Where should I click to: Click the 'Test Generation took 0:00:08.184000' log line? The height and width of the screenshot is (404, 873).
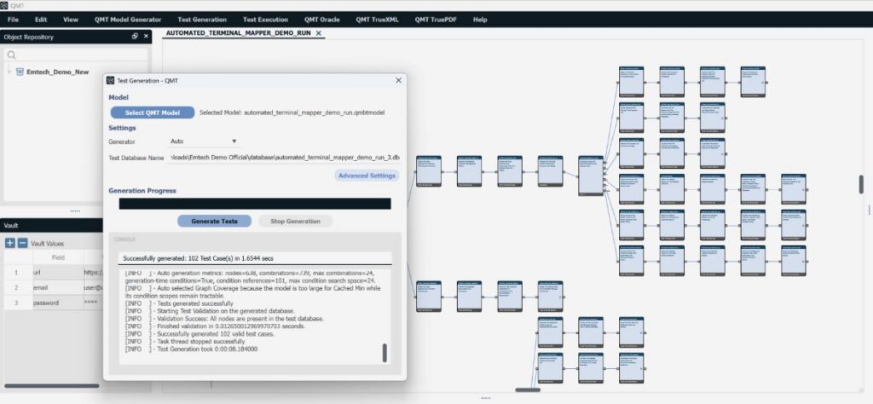pyautogui.click(x=192, y=349)
